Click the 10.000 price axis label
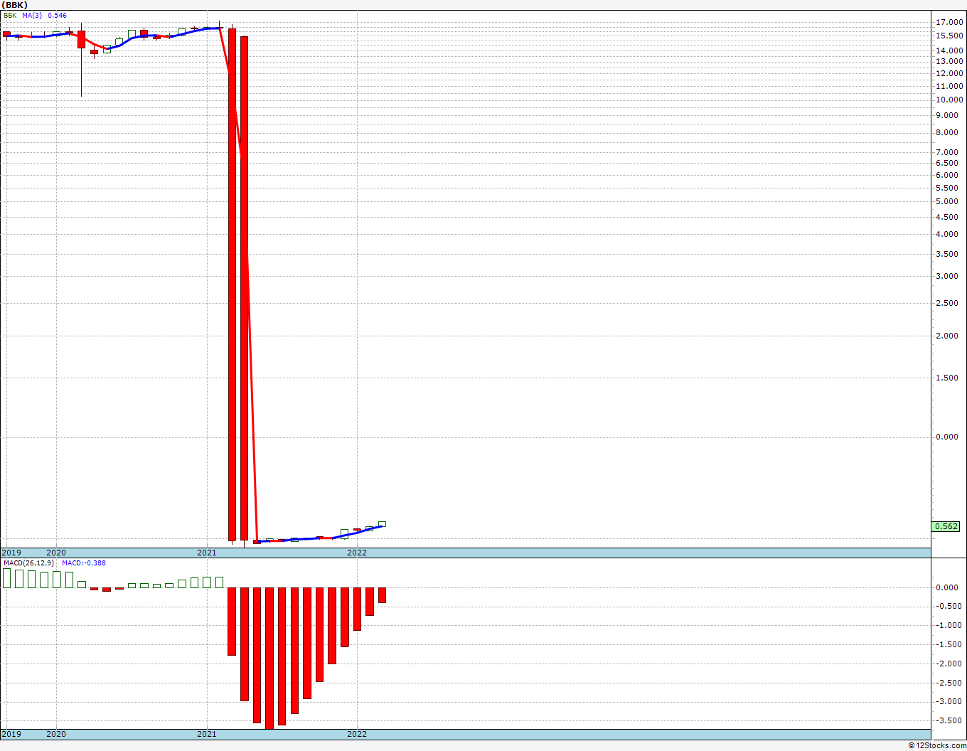 coord(951,100)
